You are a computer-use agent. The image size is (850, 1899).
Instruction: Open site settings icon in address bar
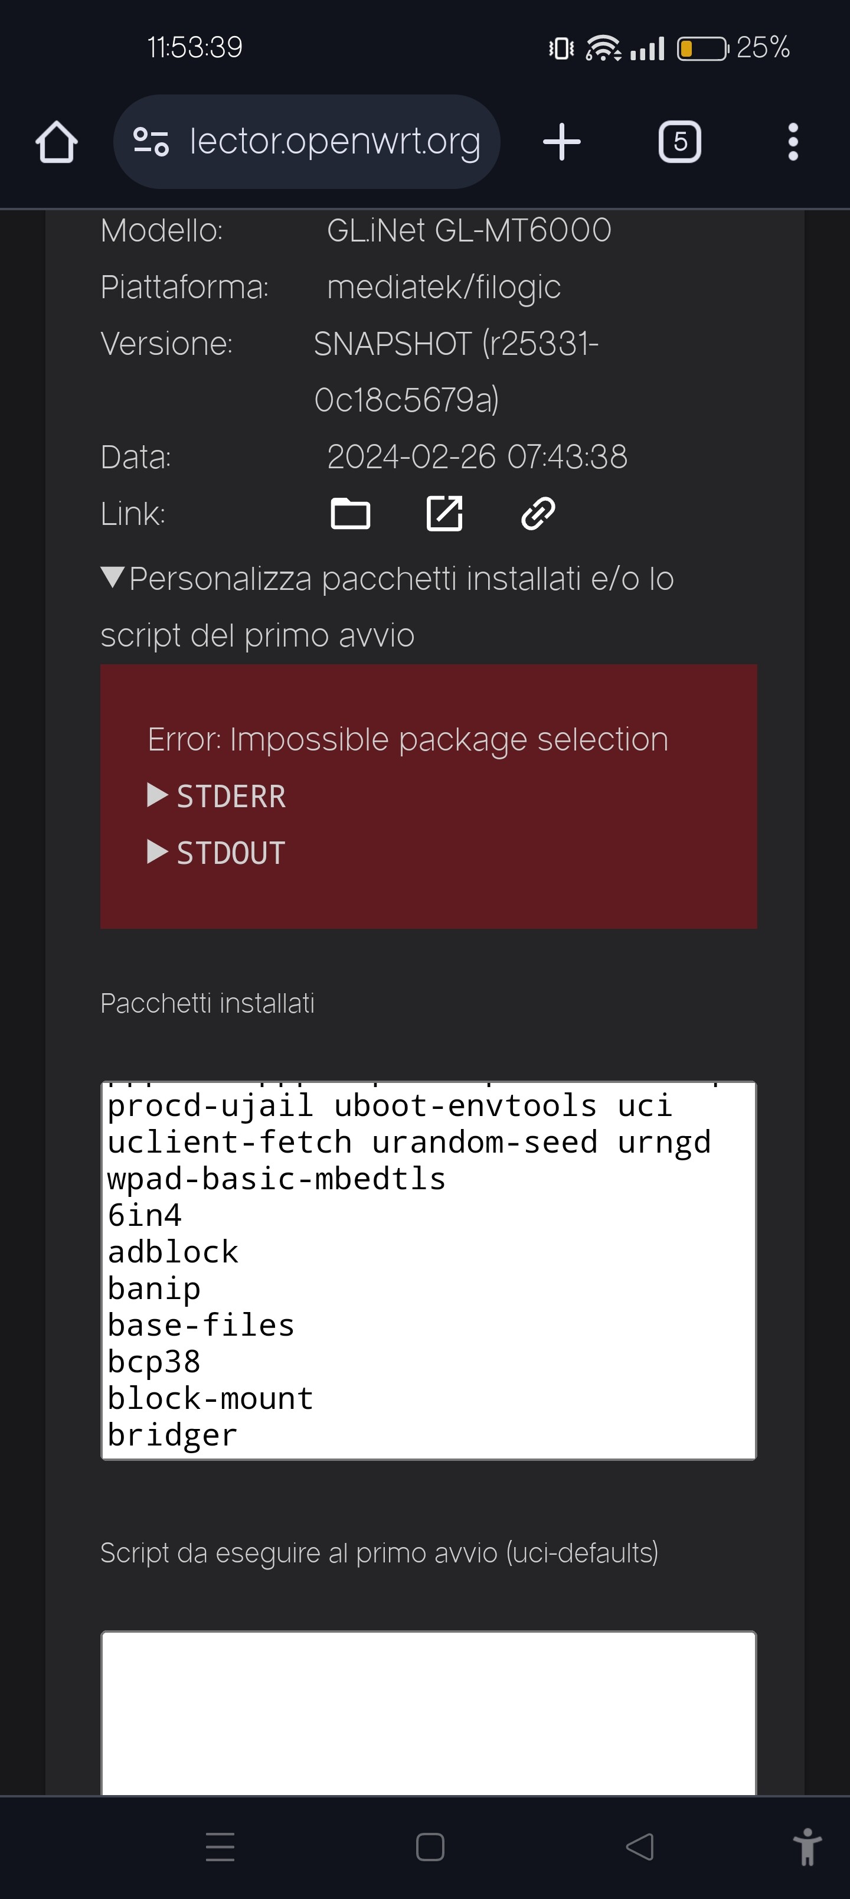click(x=151, y=142)
